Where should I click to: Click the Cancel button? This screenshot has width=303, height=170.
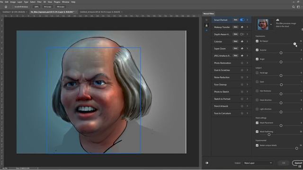click(298, 163)
